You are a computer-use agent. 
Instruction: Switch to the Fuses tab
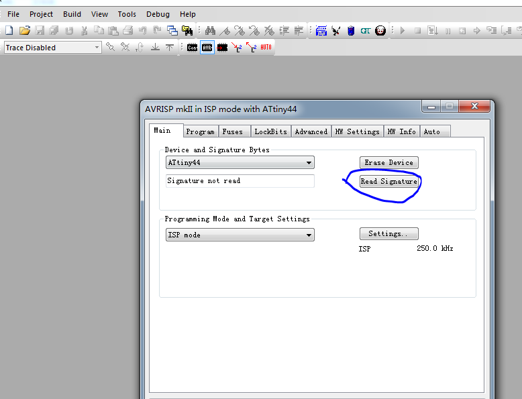tap(234, 131)
